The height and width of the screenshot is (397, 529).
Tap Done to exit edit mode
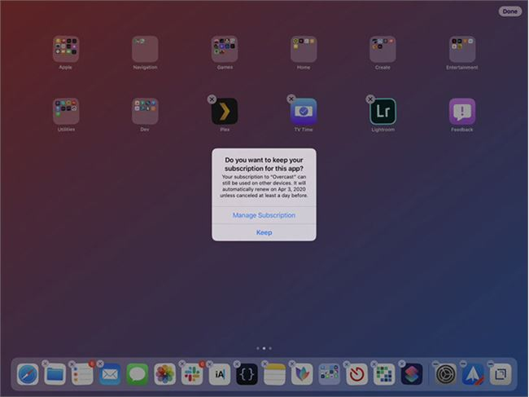[x=509, y=11]
